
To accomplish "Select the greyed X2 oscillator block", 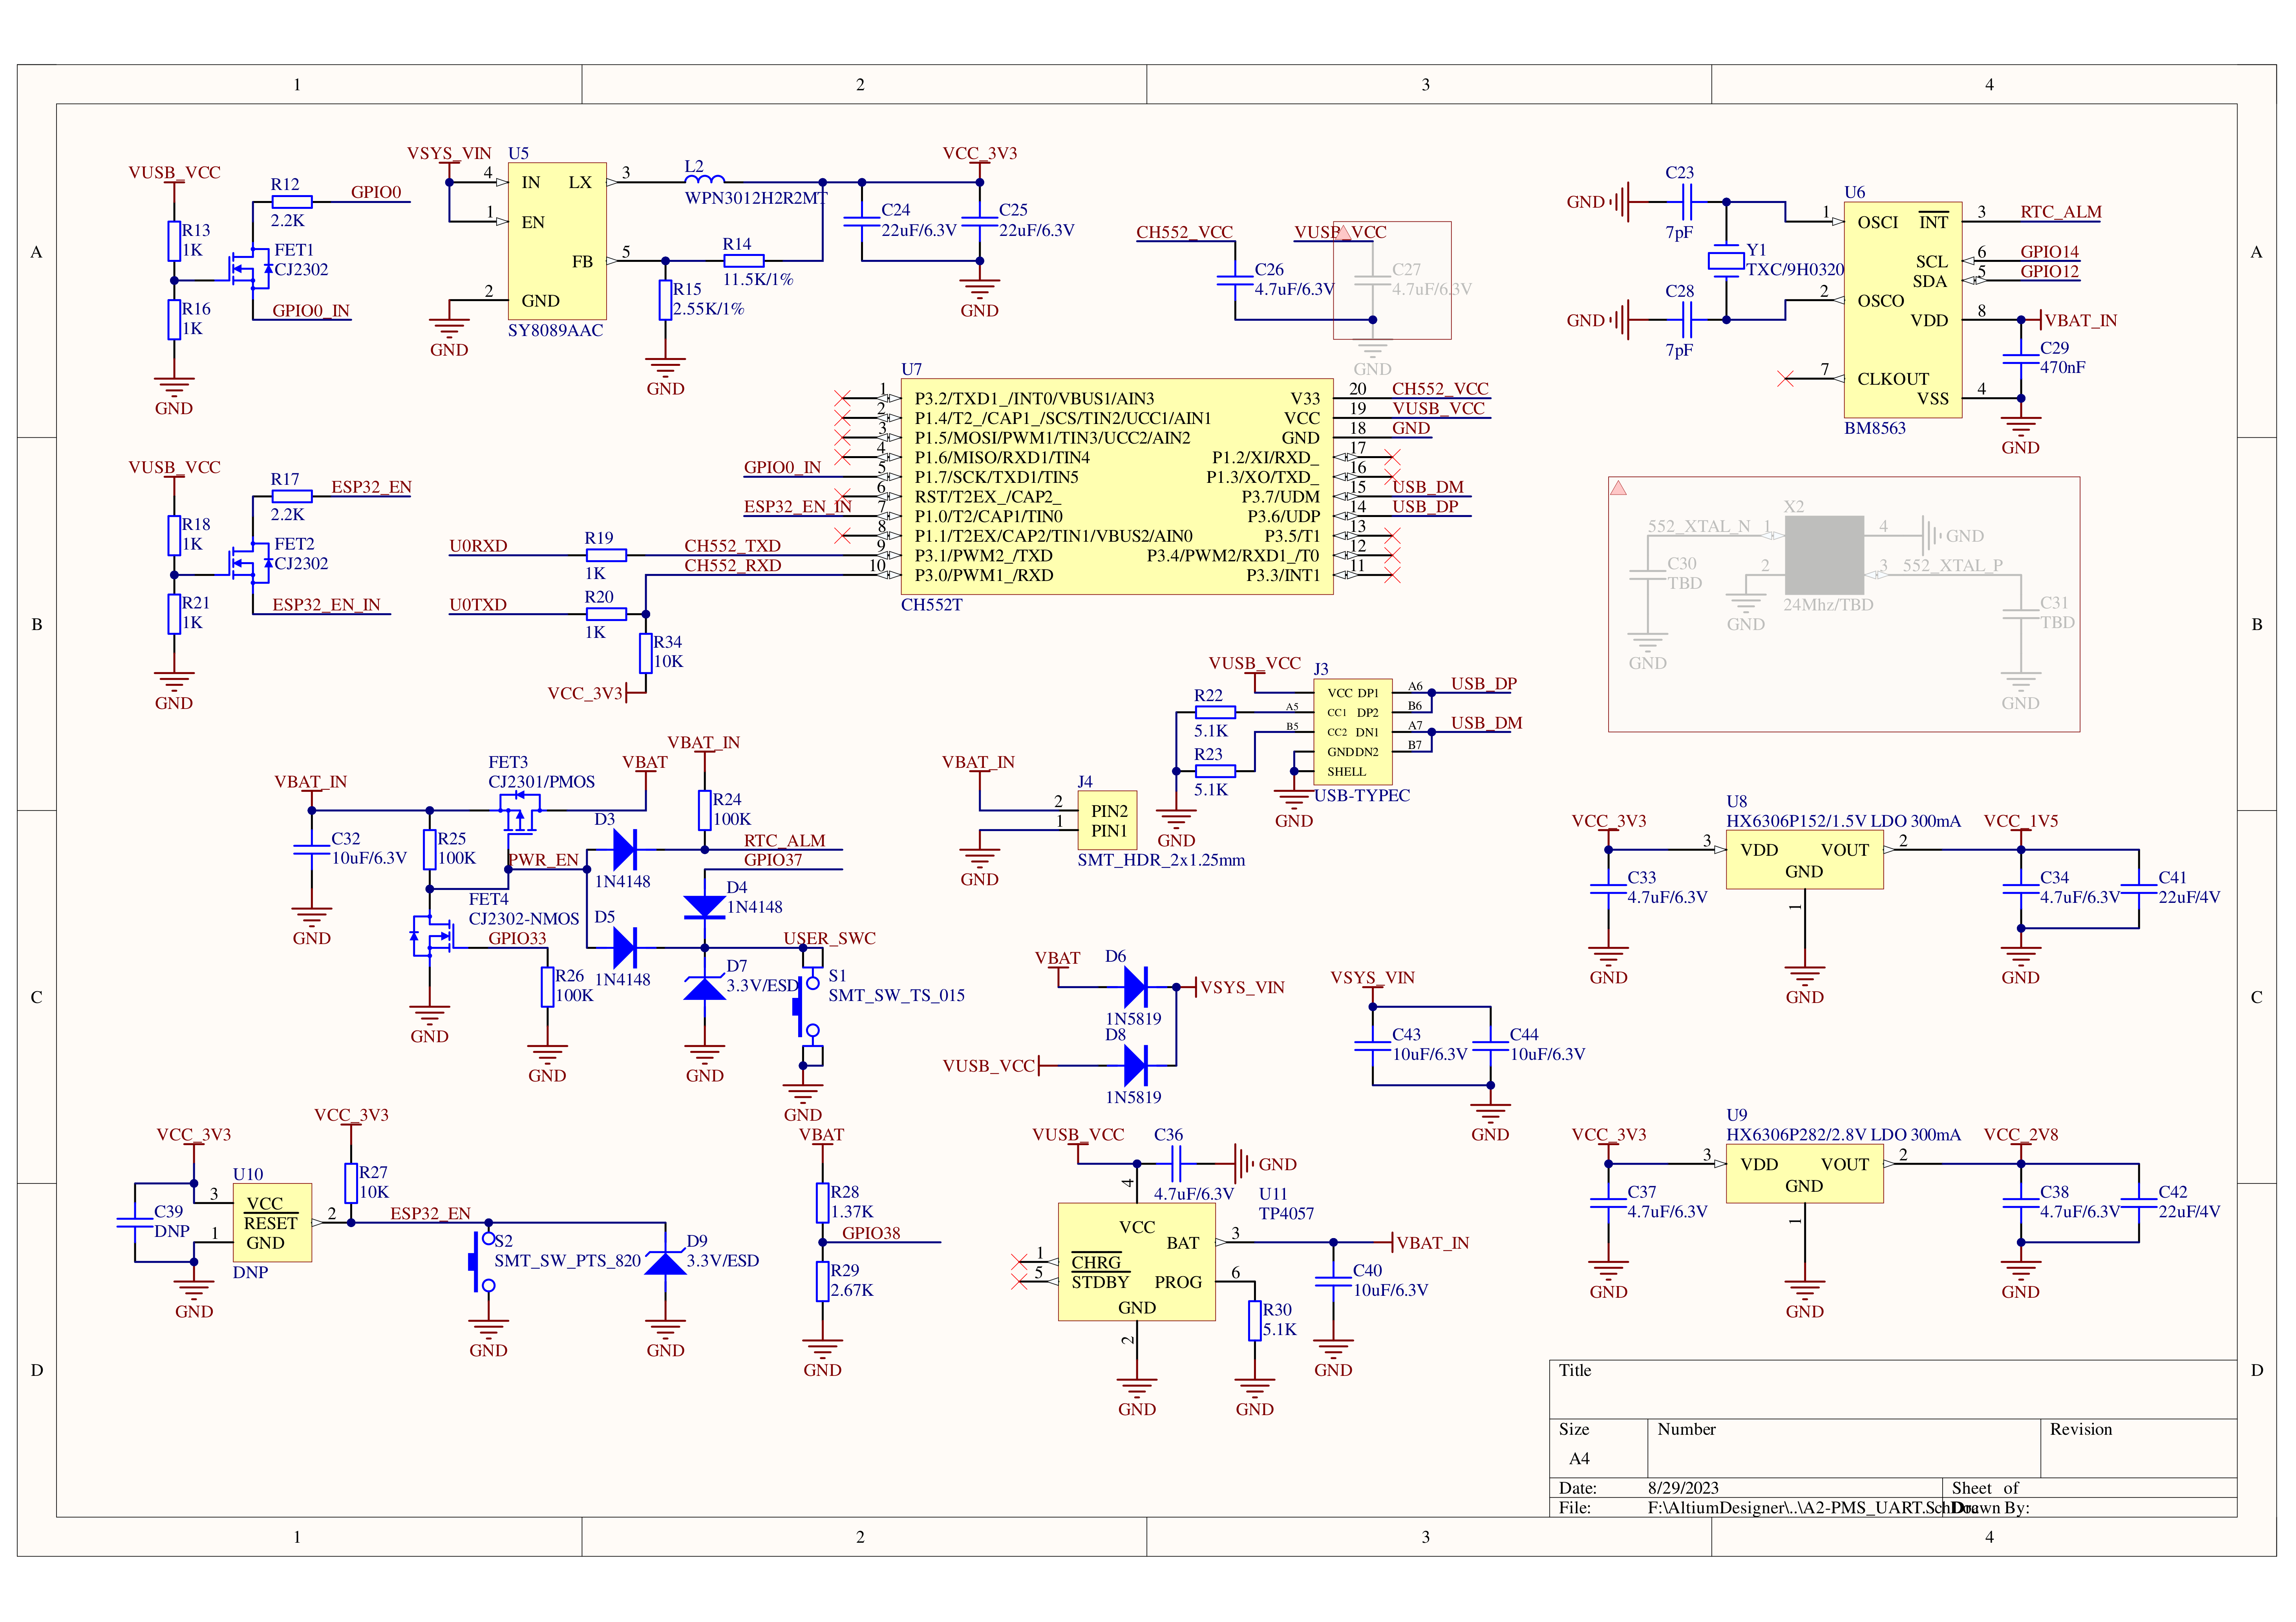I will (1824, 555).
